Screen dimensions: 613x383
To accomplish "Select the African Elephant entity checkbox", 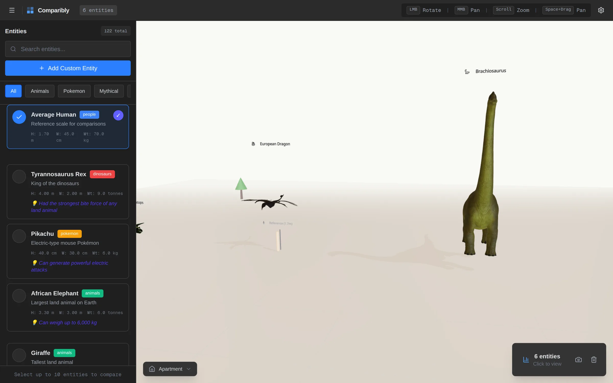I will (x=19, y=296).
